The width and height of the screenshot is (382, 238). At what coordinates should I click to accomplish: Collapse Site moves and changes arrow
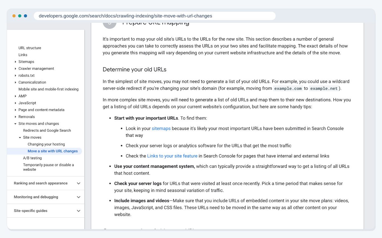(15, 124)
